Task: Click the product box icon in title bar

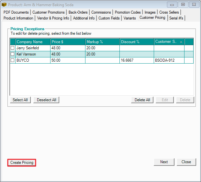Action: (4, 5)
